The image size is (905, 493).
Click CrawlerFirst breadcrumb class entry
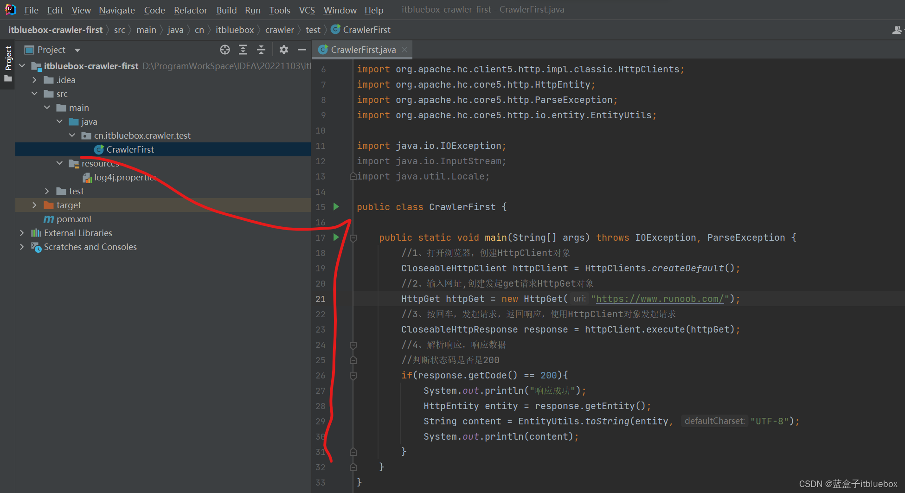(361, 30)
